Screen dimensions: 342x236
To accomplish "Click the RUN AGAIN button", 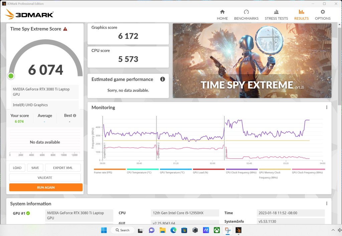I will click(45, 187).
